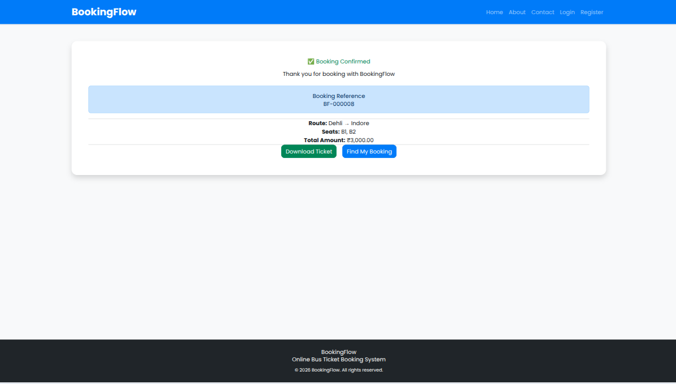
Task: Open the Register nav link
Action: pos(592,12)
